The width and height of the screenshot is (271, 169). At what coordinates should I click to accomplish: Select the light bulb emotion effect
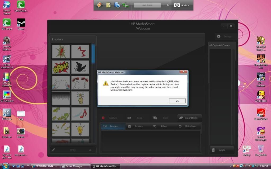point(80,129)
